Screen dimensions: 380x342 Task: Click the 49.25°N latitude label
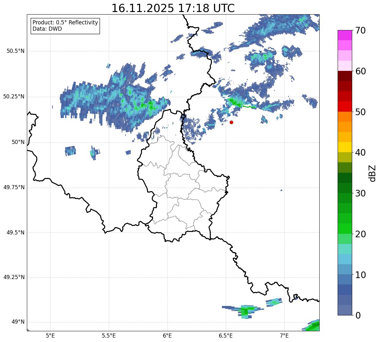(x=14, y=277)
